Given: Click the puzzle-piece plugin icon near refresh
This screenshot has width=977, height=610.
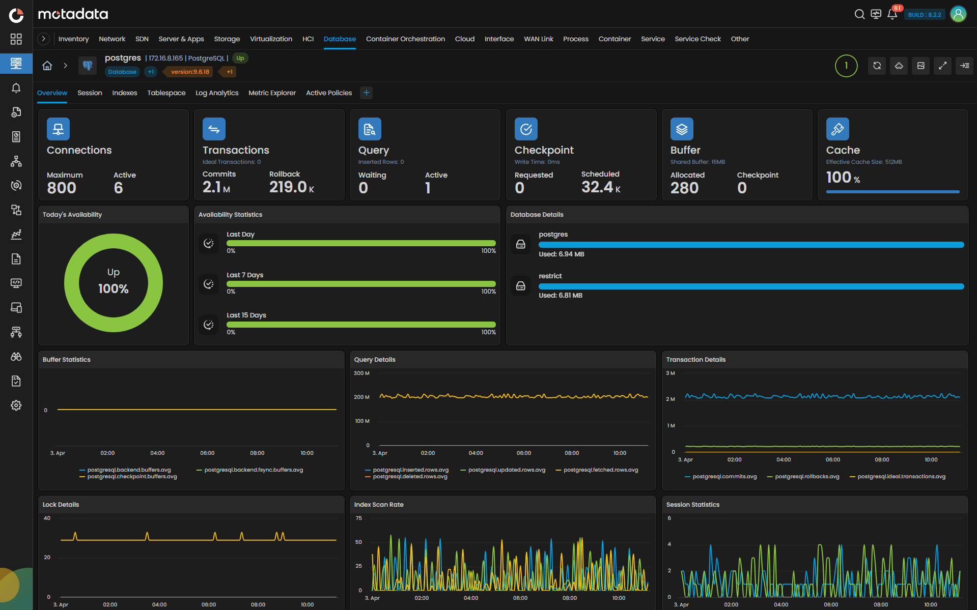Looking at the screenshot, I should point(899,66).
